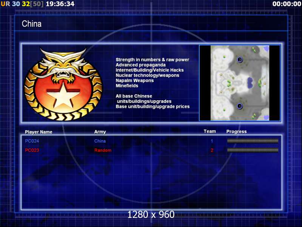
Task: Click the [50] overlay value
Action: pyautogui.click(x=37, y=4)
